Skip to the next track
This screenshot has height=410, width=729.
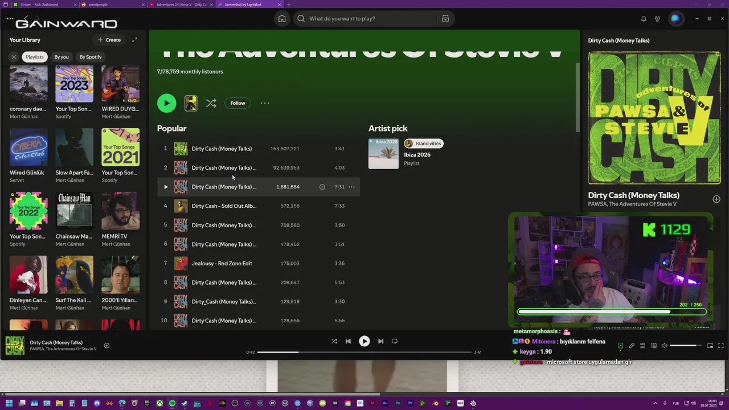click(380, 341)
